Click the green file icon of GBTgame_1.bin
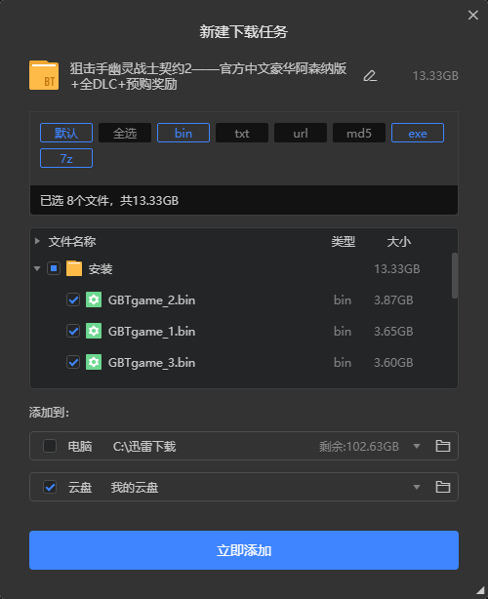Screen dimensions: 488x599 point(94,332)
